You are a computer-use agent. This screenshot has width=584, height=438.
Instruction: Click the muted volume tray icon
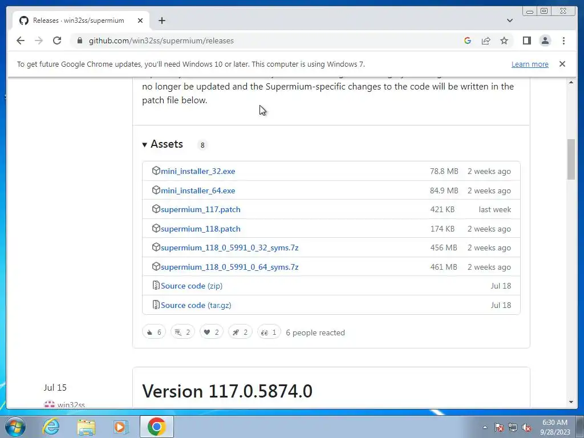coord(526,427)
